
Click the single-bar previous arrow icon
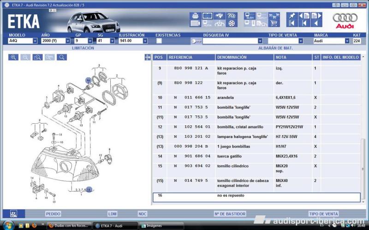pyautogui.click(x=304, y=23)
